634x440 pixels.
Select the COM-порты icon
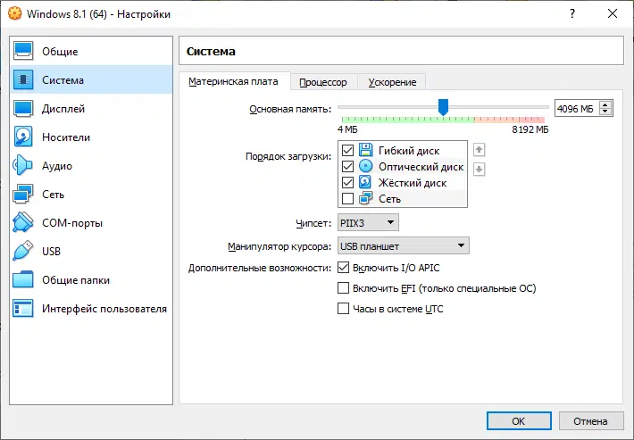(x=24, y=223)
